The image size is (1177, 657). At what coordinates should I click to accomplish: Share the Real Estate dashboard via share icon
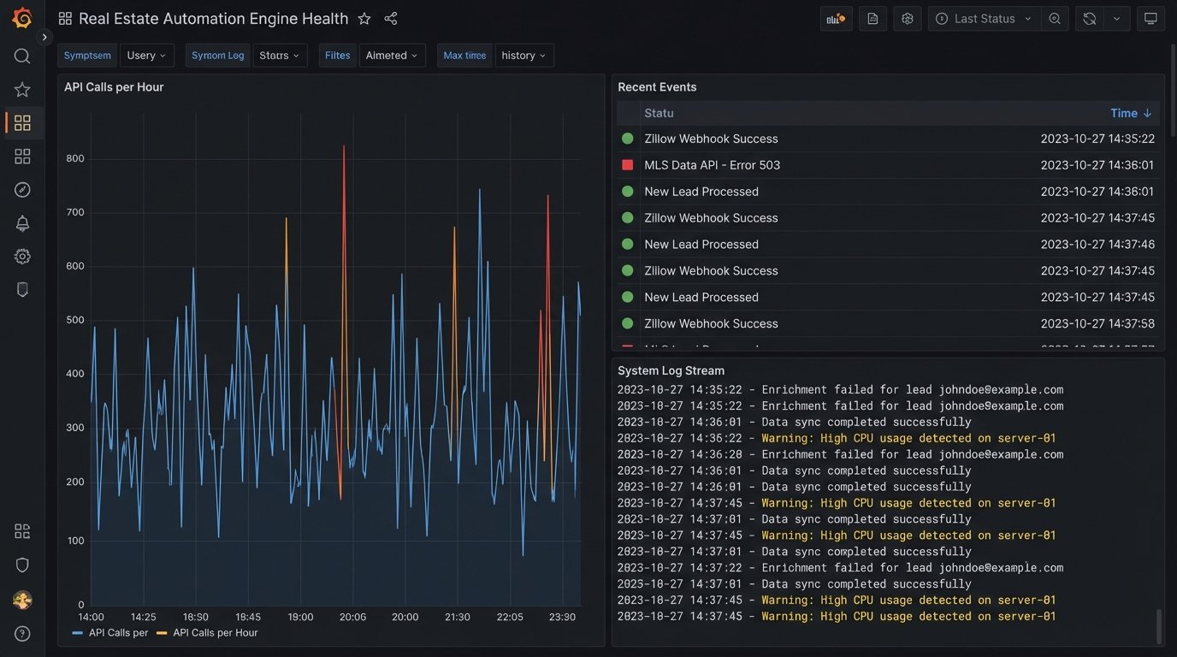click(391, 18)
